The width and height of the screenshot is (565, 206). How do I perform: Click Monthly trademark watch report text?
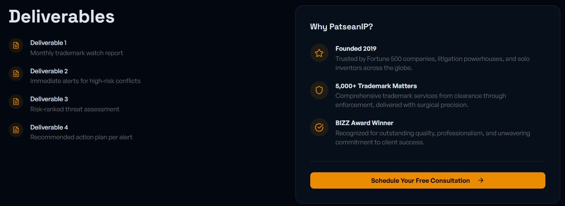coord(77,53)
